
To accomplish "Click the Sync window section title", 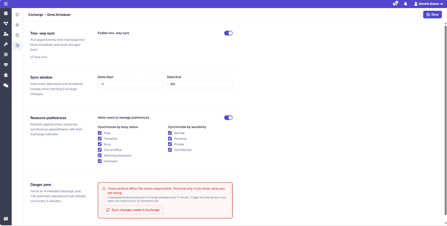I will click(x=41, y=77).
